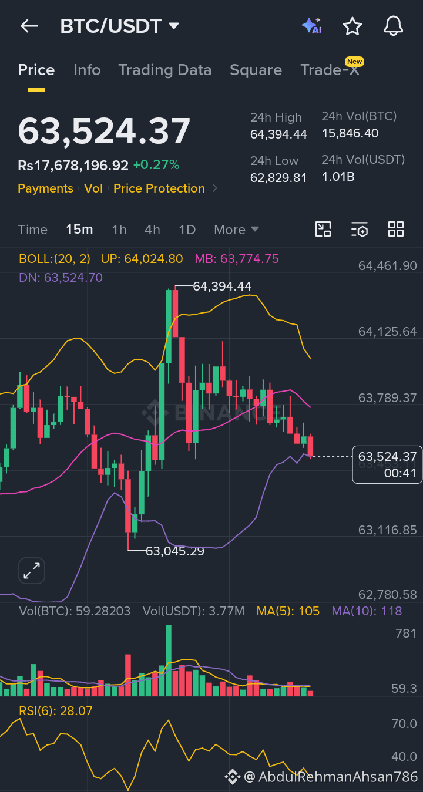Tap the DN: 63,524.70 band value
Screen dimensions: 423x792
[61, 278]
